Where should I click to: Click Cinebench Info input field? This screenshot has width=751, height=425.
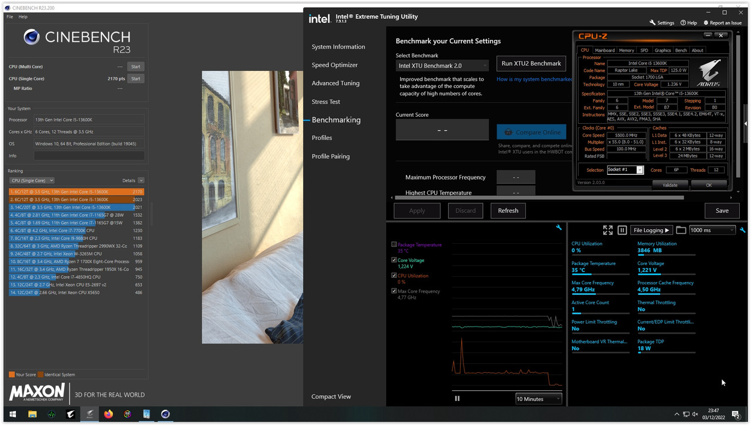89,156
